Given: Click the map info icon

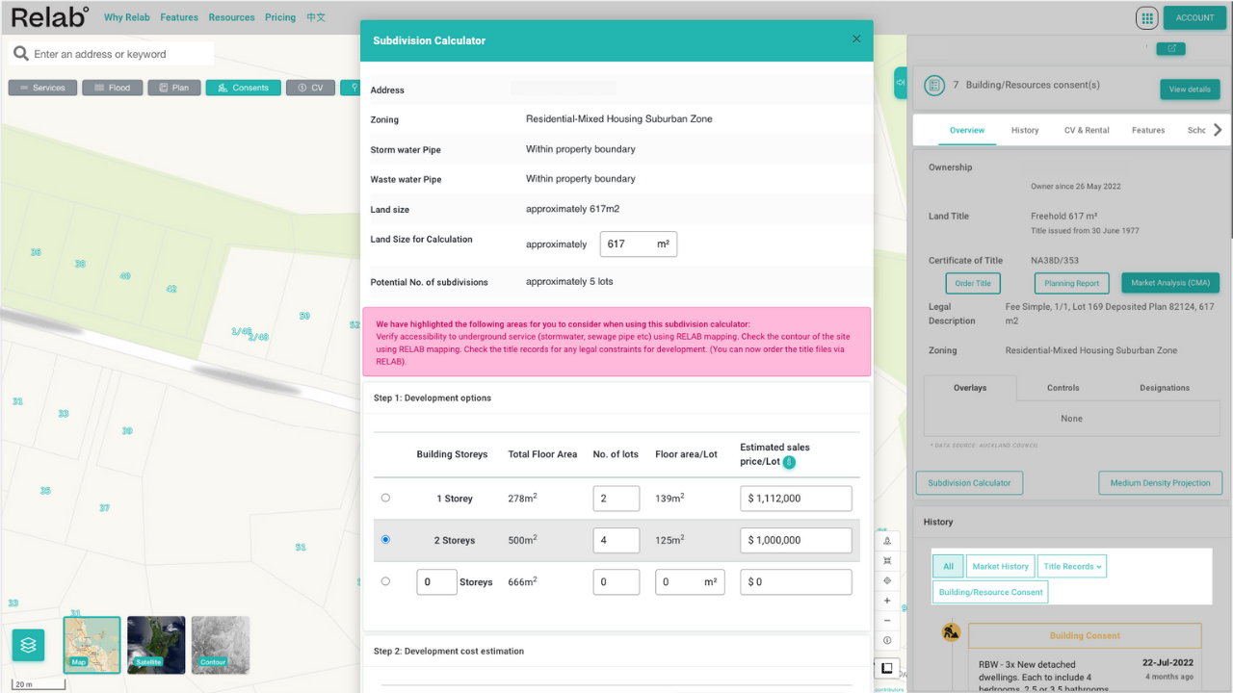Looking at the screenshot, I should (887, 641).
